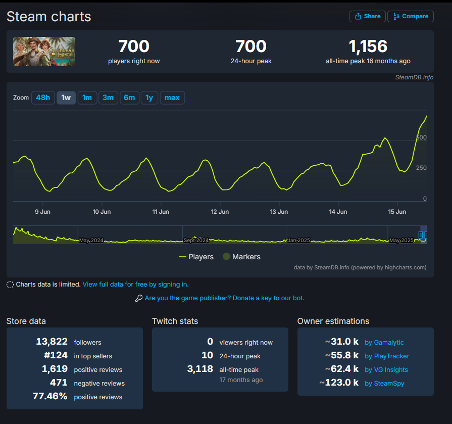This screenshot has width=452, height=424.
Task: Click May 2025 in the navigator timeline
Action: pyautogui.click(x=401, y=240)
